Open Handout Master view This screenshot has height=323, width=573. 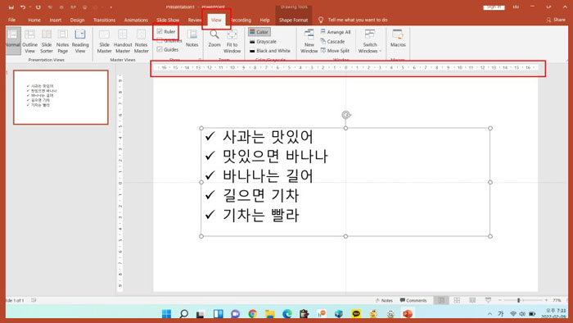pos(123,41)
